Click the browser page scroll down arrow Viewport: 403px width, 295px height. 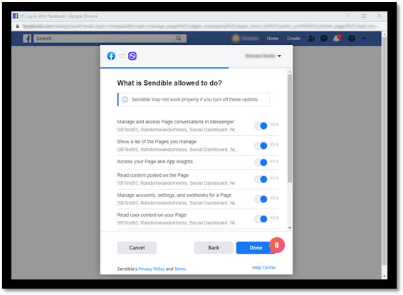[x=384, y=276]
